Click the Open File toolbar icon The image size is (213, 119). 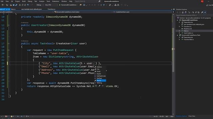11,5
